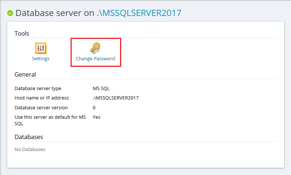Click the 'Database server version' label
The width and height of the screenshot is (291, 175).
[41, 108]
